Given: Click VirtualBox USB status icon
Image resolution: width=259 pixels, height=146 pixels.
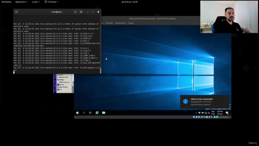Looking at the screenshot, I should [202, 117].
